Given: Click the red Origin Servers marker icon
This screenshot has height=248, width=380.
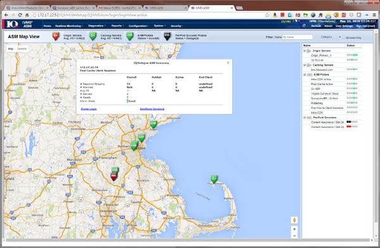Looking at the screenshot, I should pos(56,36).
